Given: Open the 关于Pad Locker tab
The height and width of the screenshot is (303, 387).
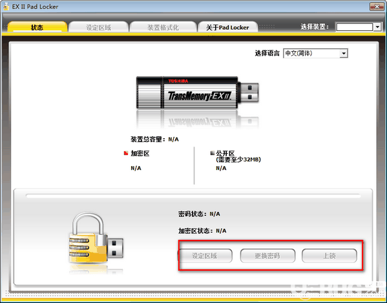Looking at the screenshot, I should [227, 27].
